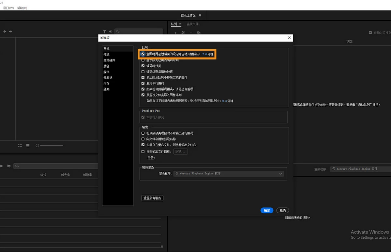Screen dimensions: 391x252
Task: Click the duplicate icon in queue toolbar
Action: click(199, 33)
